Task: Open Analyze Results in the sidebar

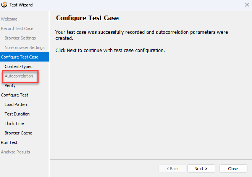Action: point(15,152)
